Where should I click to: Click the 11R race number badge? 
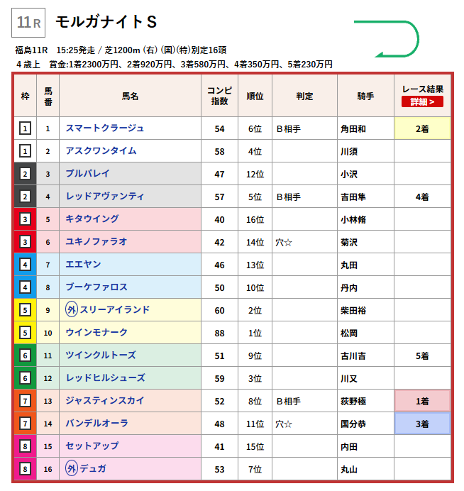pyautogui.click(x=28, y=23)
